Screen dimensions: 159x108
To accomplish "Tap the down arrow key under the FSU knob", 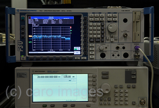I will pyautogui.click(x=112, y=40).
